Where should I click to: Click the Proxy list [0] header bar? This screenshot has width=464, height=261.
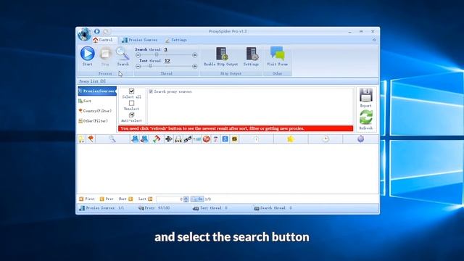pyautogui.click(x=228, y=81)
